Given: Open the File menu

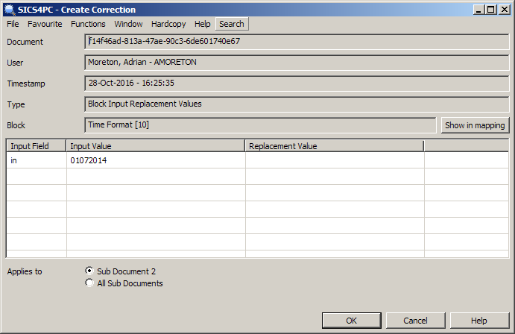Looking at the screenshot, I should 13,24.
